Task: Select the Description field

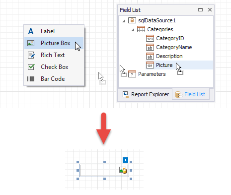Action: [169, 56]
